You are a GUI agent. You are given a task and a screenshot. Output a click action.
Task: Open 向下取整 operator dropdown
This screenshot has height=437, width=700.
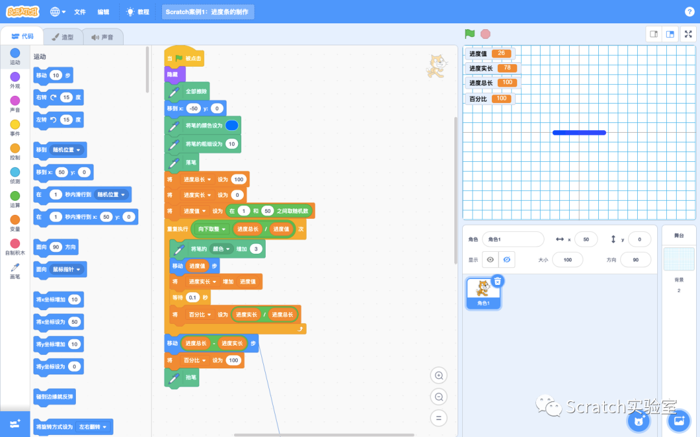tap(211, 229)
